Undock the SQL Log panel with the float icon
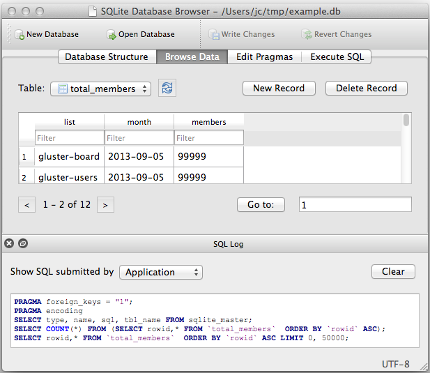The height and width of the screenshot is (373, 430). point(23,243)
